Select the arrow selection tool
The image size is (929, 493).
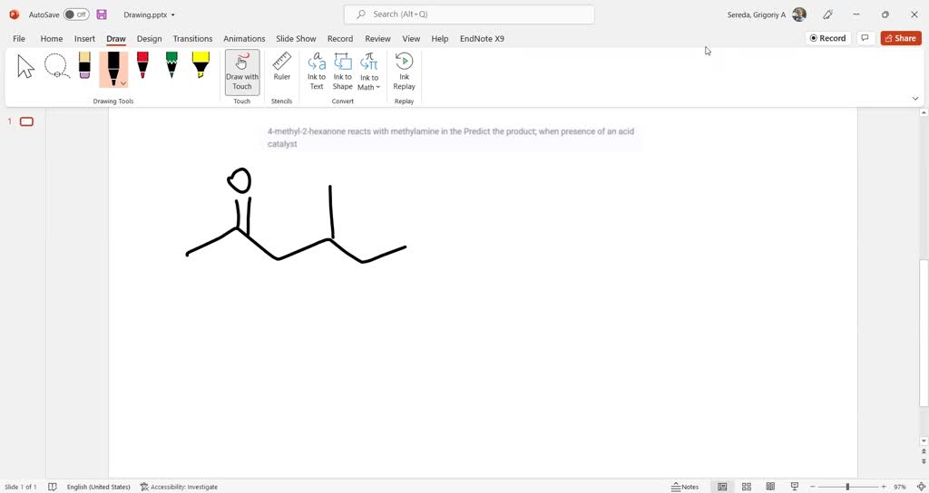(25, 66)
